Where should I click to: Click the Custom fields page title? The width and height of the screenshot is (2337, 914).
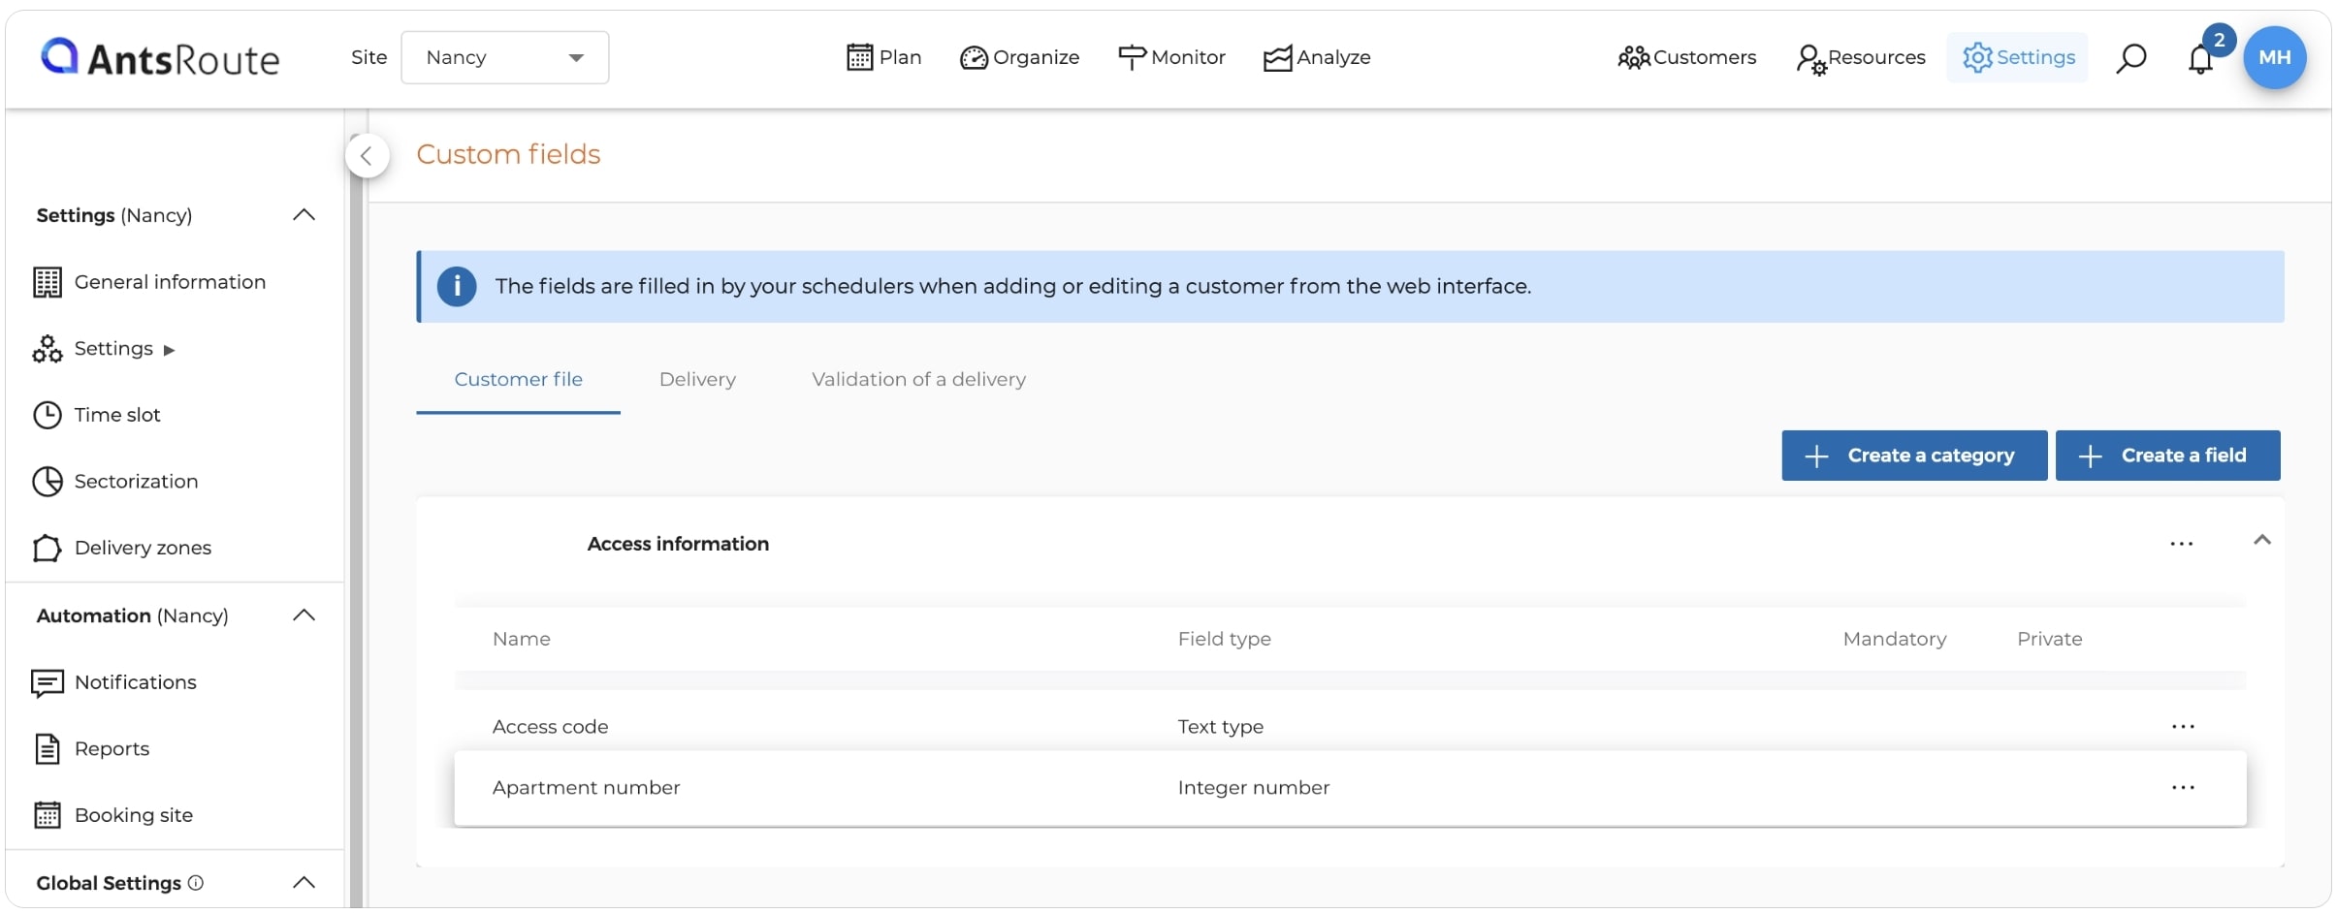click(x=508, y=154)
